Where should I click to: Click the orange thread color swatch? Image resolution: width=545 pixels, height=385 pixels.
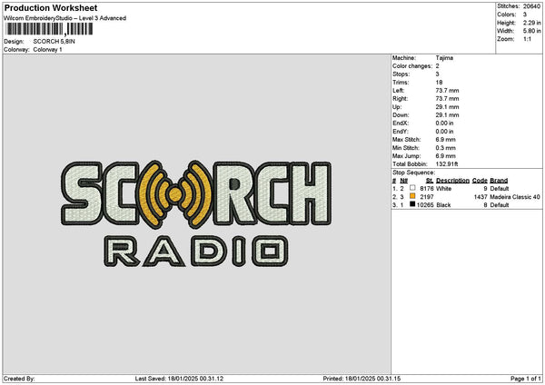pos(412,196)
